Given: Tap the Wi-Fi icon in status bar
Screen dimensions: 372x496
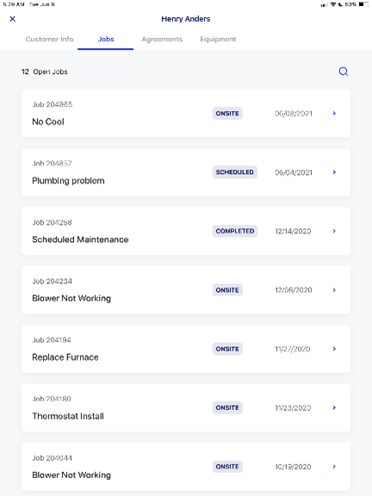Looking at the screenshot, I should pos(333,4).
